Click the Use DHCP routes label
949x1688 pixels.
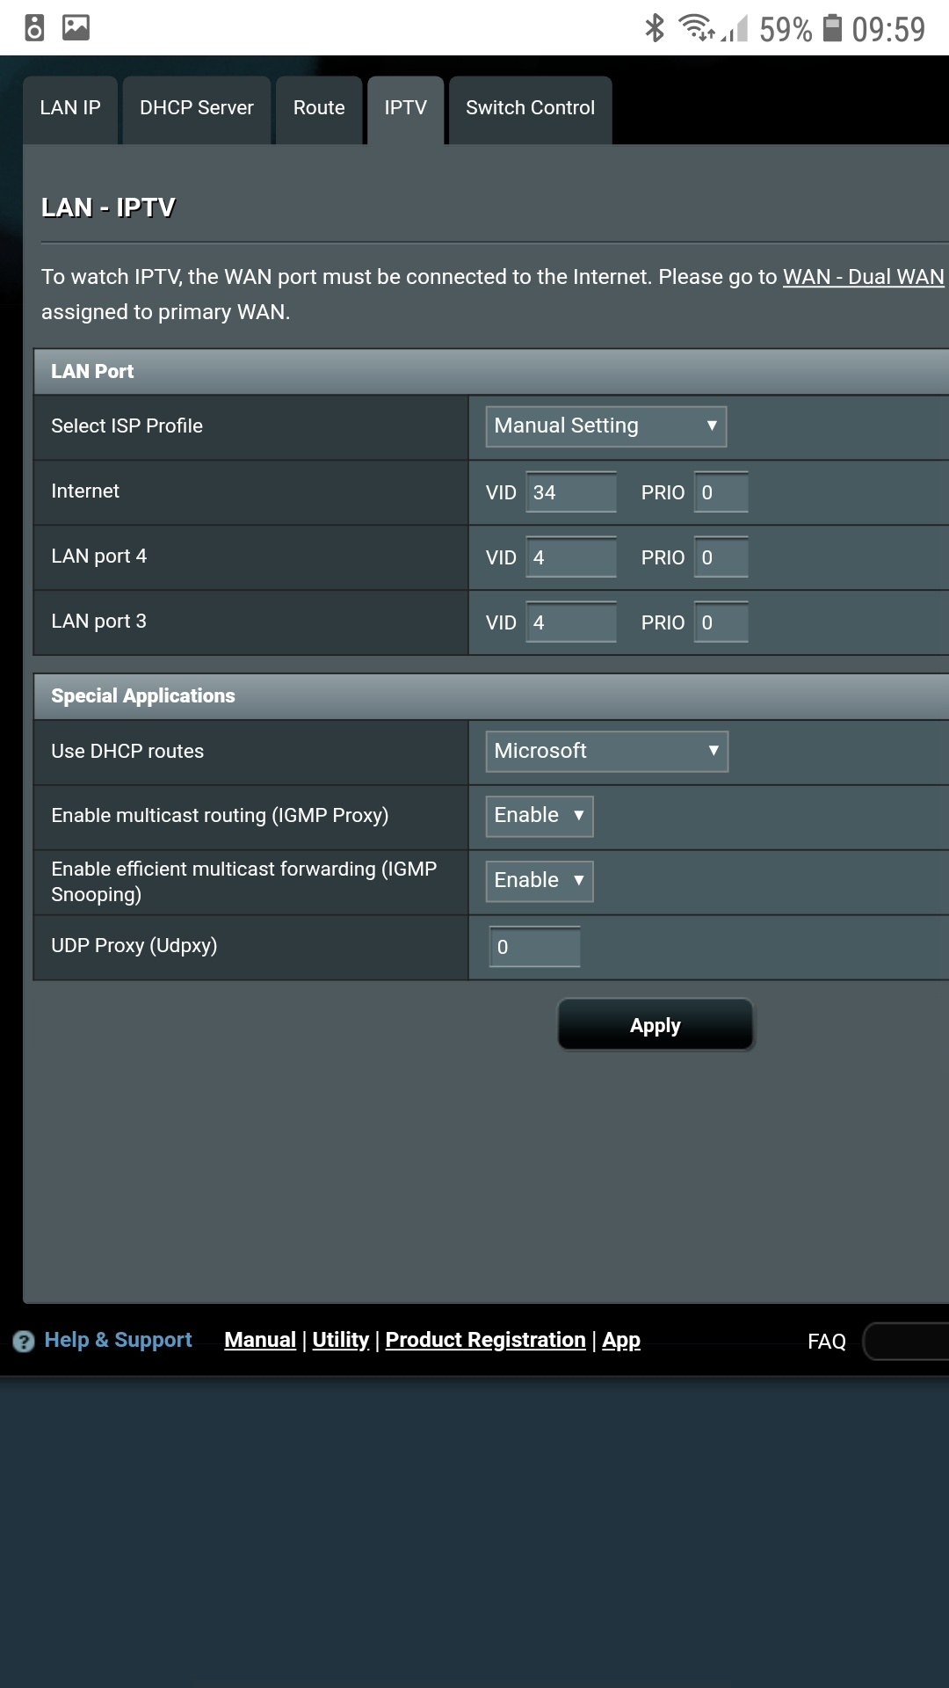127,752
